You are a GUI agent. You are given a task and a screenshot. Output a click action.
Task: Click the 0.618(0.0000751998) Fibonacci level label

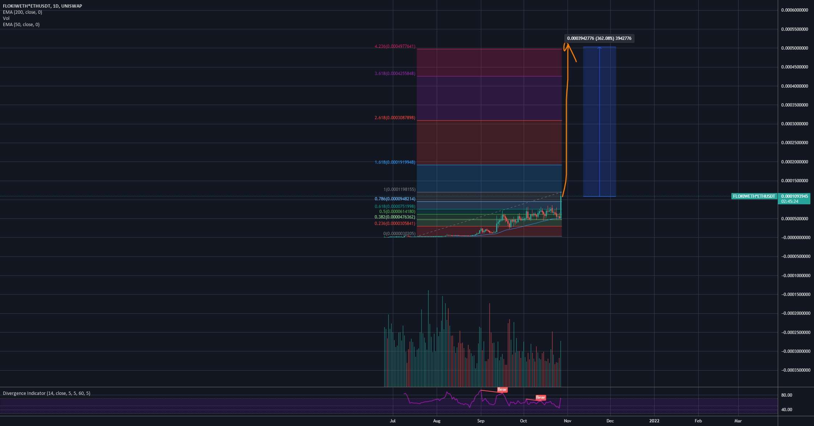[x=395, y=206]
